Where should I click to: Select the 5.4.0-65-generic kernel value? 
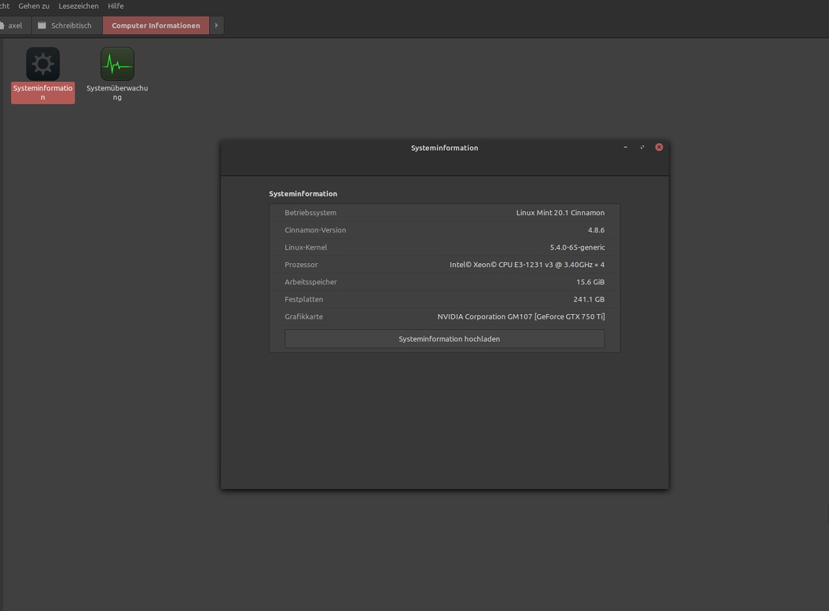click(x=578, y=247)
